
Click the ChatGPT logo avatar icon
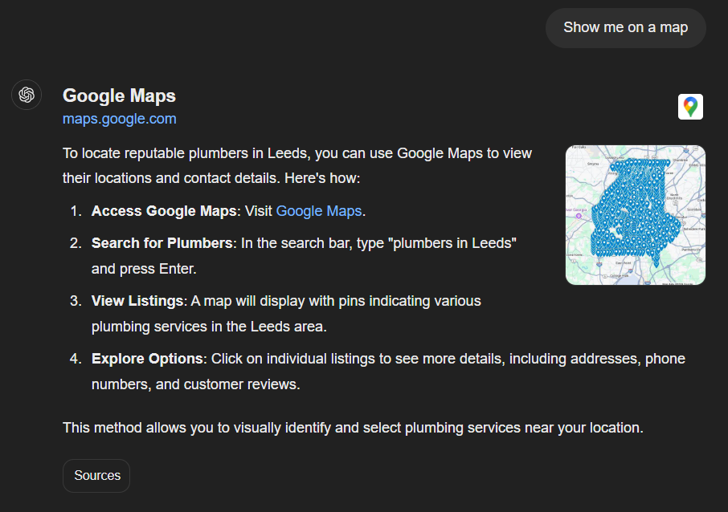coord(27,95)
